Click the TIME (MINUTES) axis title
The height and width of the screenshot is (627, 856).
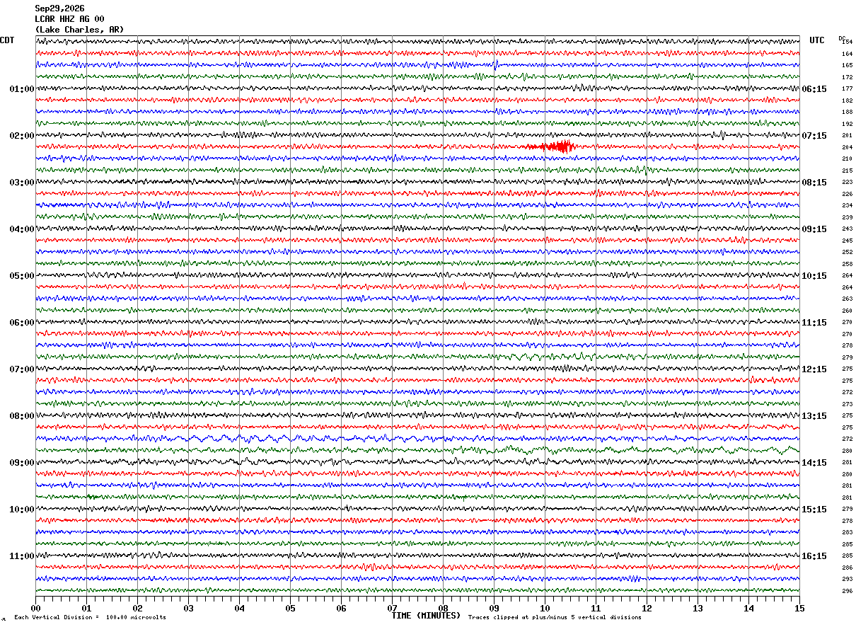point(426,616)
